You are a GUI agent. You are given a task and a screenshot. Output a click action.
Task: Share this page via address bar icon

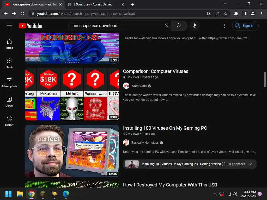tap(217, 14)
